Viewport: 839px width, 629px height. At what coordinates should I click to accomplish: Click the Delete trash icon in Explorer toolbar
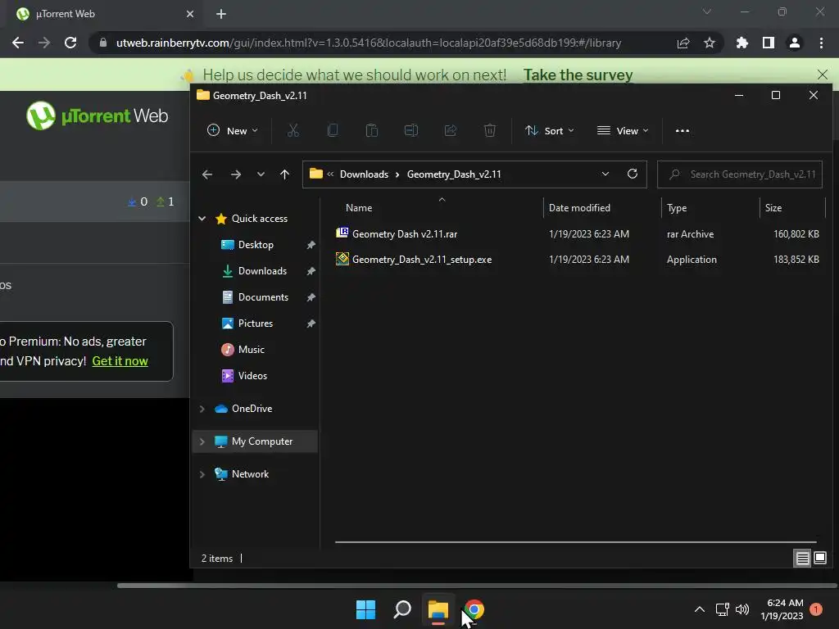coord(490,130)
